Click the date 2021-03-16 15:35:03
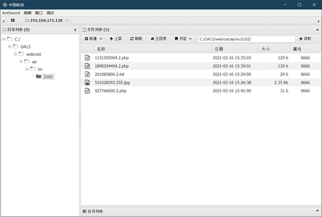 [232, 58]
